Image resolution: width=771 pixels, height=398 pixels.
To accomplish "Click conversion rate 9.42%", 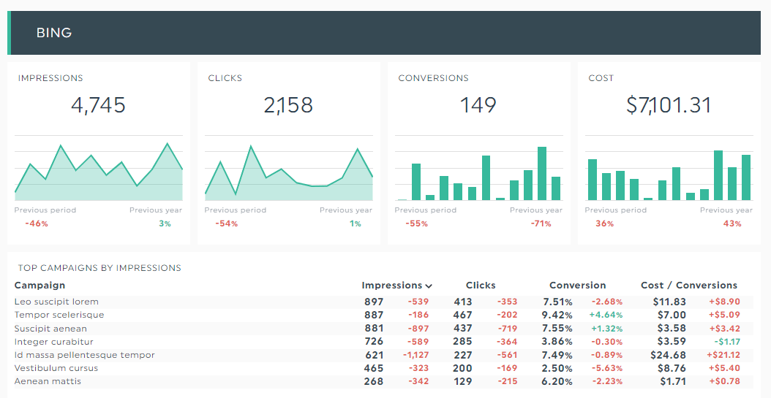I will [x=557, y=315].
